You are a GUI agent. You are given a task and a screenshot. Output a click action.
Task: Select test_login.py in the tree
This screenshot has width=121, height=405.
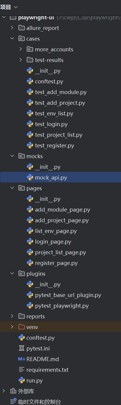click(60, 124)
